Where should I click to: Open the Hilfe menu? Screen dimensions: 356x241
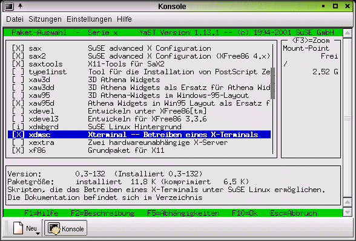(x=124, y=19)
